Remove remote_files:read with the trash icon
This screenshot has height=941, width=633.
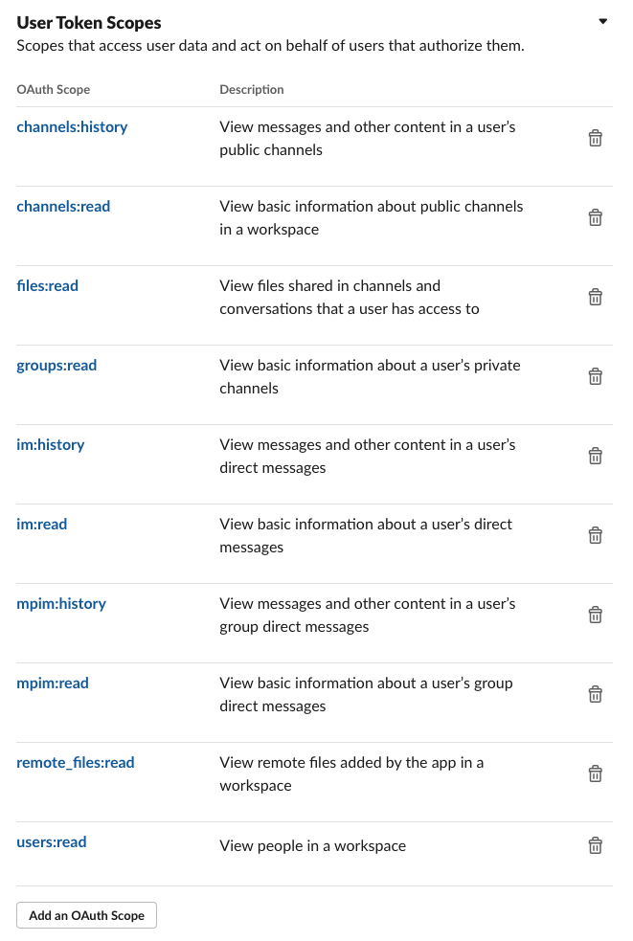coord(595,773)
